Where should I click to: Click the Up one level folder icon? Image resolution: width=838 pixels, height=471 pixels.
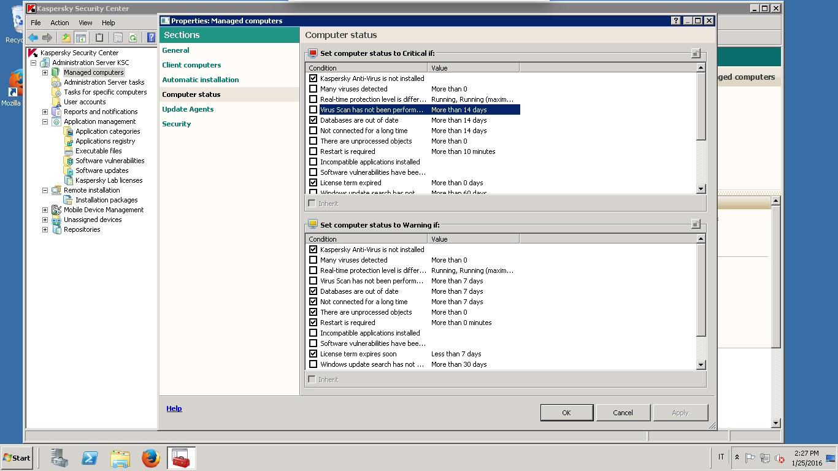point(66,38)
